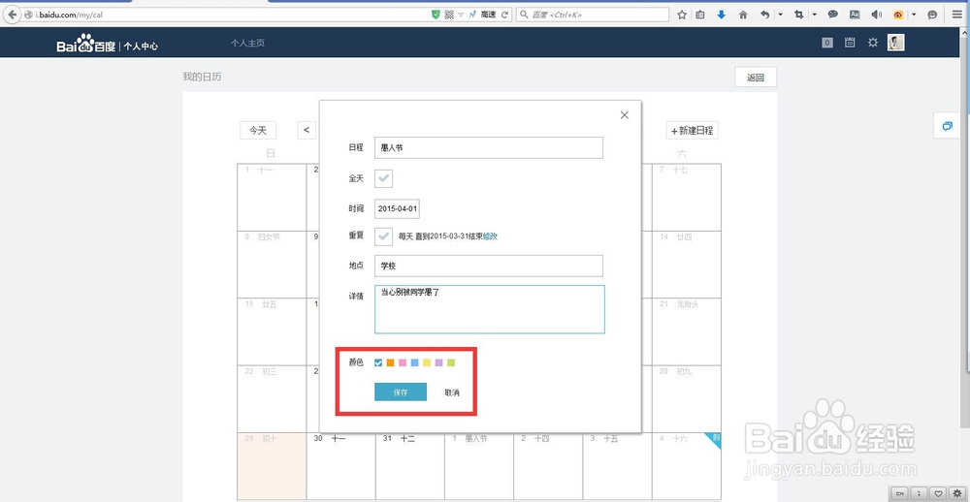Open the notification count badge showing 0
This screenshot has height=502, width=970.
click(x=827, y=43)
